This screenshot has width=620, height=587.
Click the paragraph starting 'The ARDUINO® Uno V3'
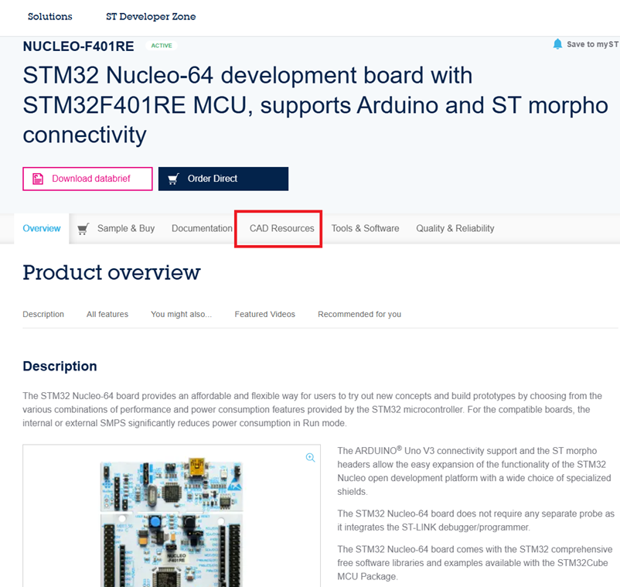[475, 471]
